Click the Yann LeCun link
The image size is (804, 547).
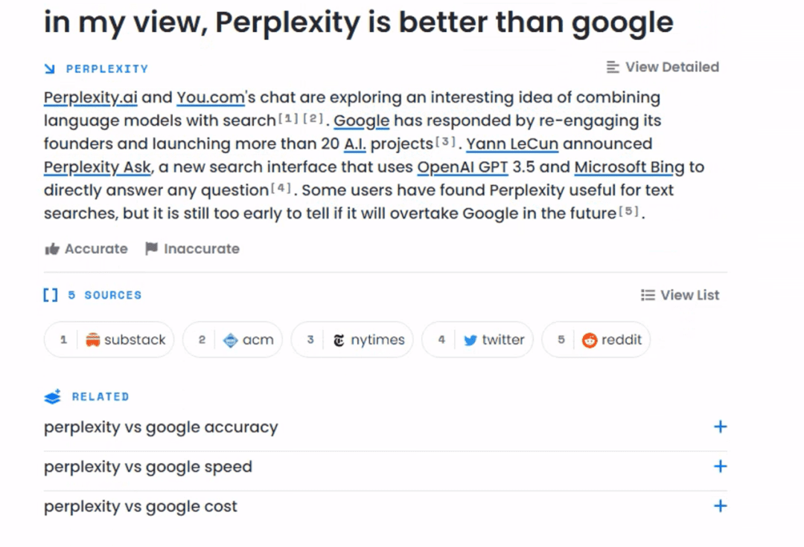[512, 143]
